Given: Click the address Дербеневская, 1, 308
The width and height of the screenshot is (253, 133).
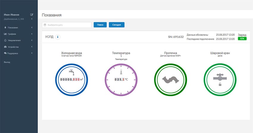Looking at the screenshot, I should (x=14, y=19).
